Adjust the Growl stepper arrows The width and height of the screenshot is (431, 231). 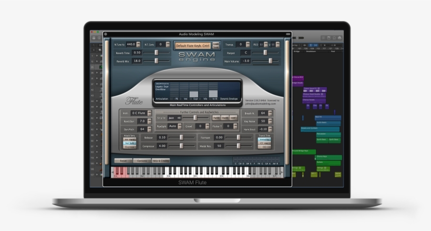(x=207, y=126)
